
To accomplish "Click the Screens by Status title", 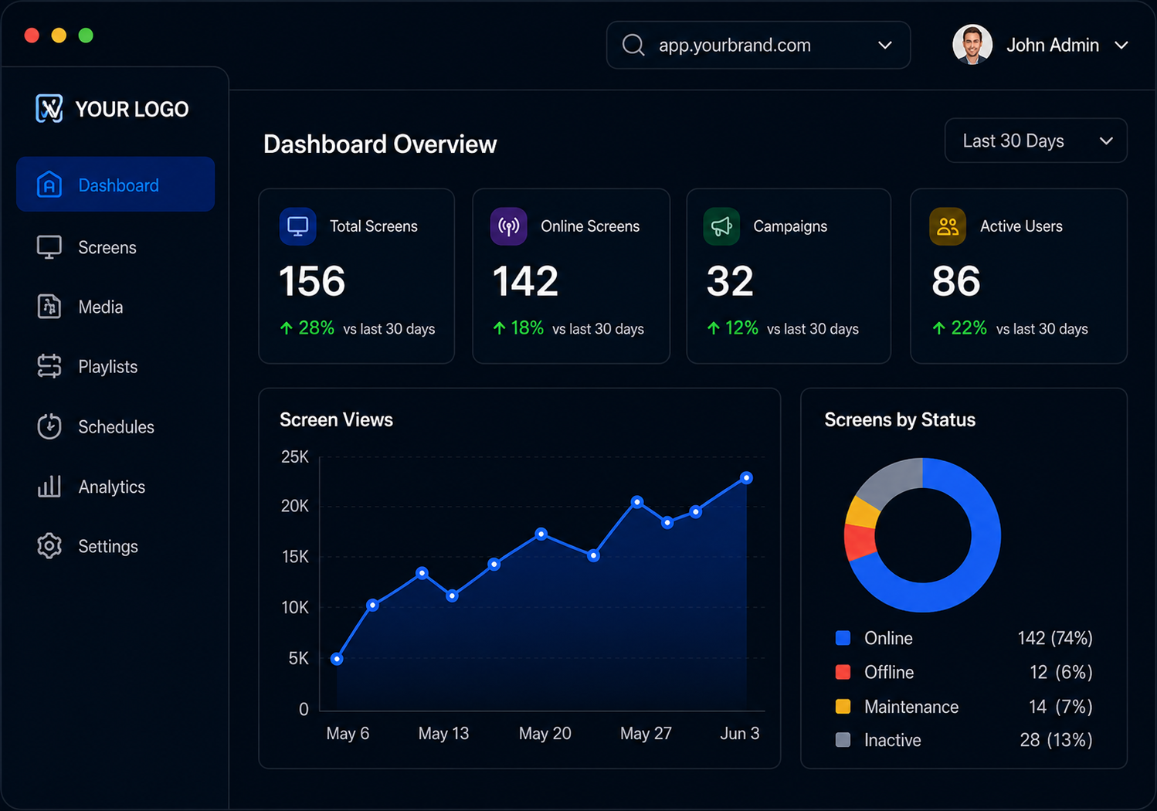I will click(900, 419).
